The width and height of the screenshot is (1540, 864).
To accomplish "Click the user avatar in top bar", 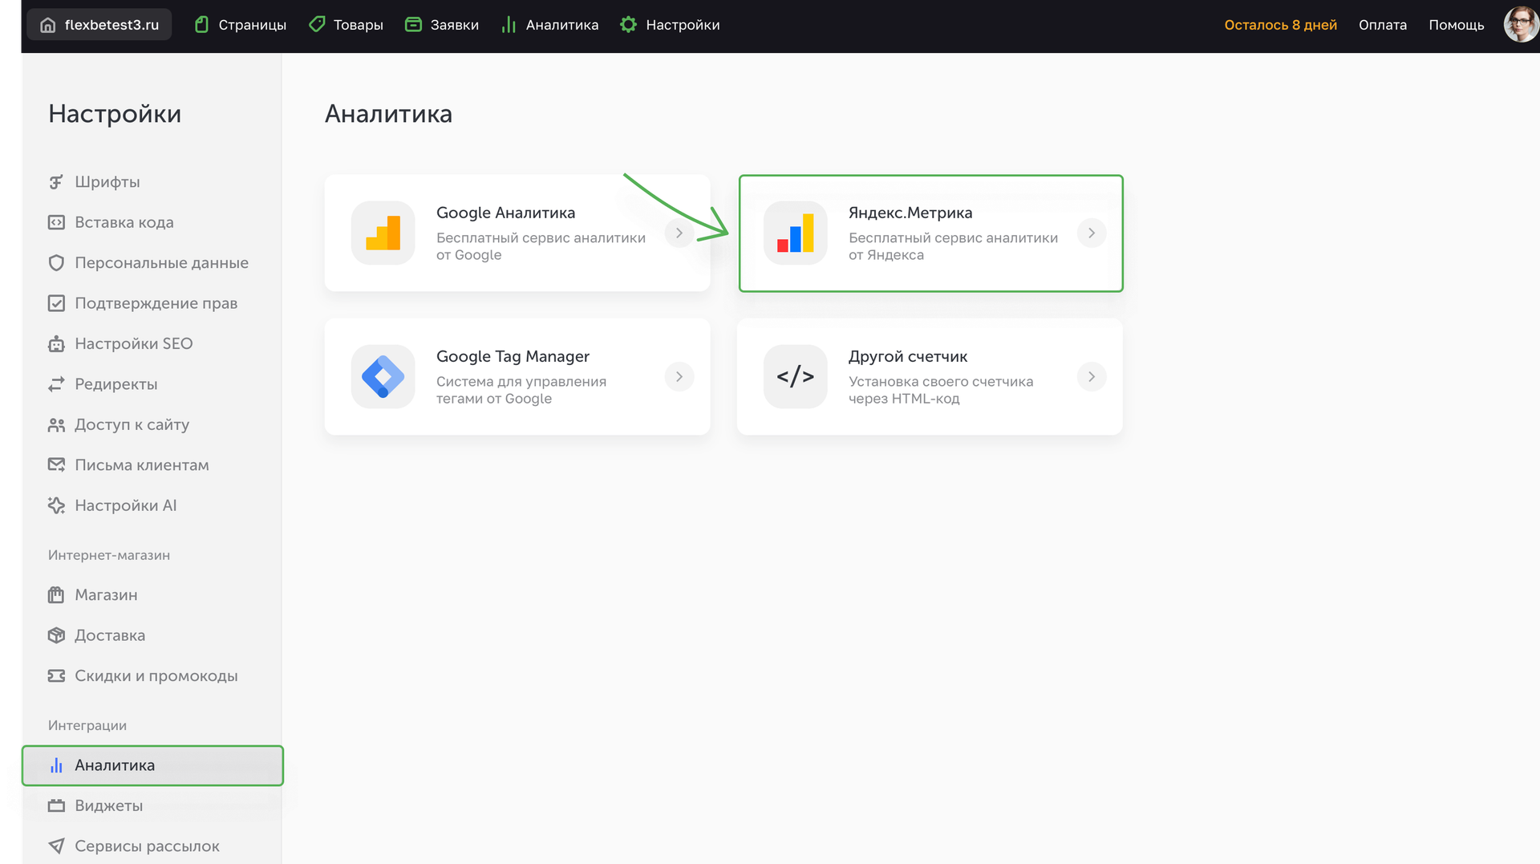I will click(x=1520, y=25).
